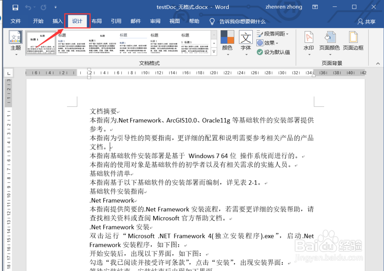Open the 主题 themes gallery

click(16, 43)
